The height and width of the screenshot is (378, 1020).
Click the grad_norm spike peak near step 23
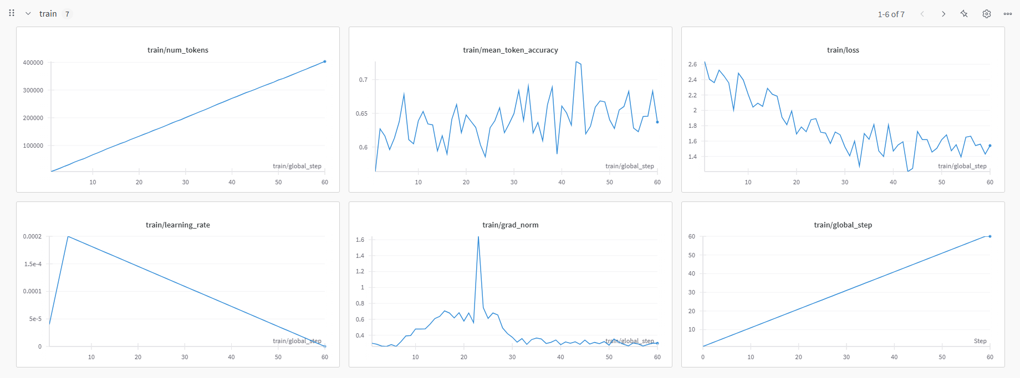pos(478,237)
